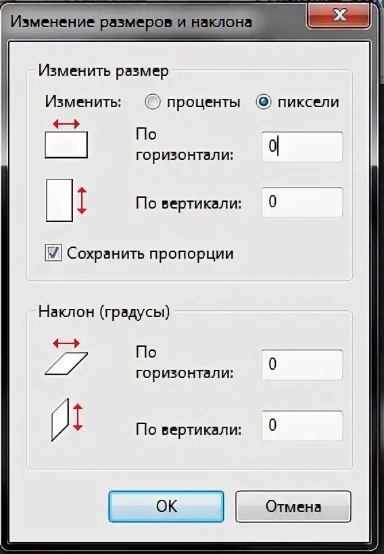Focus the Наклон По горизонтали input field

click(302, 364)
